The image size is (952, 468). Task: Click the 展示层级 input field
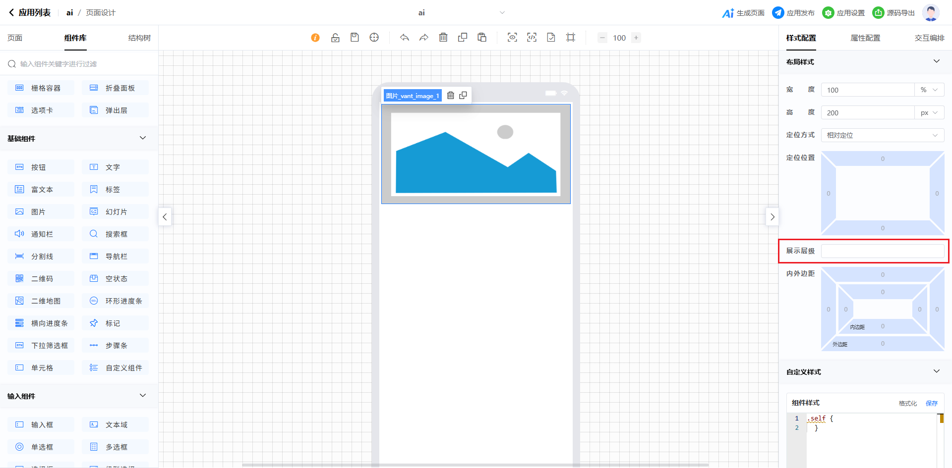point(882,251)
